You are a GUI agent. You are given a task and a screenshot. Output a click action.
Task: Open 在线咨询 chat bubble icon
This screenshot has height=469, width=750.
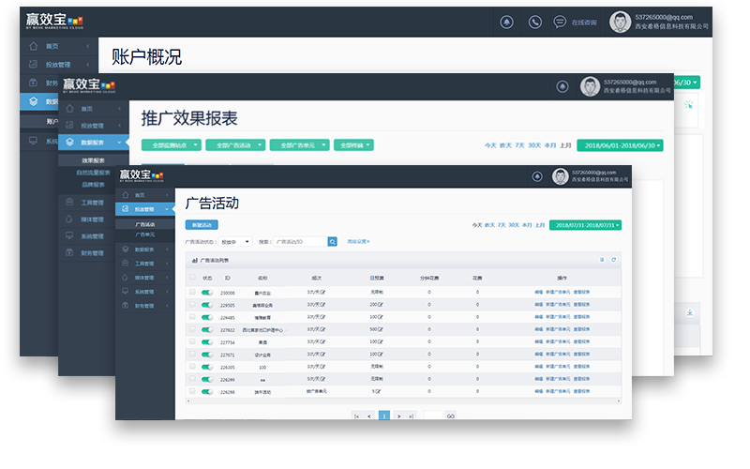pyautogui.click(x=560, y=22)
